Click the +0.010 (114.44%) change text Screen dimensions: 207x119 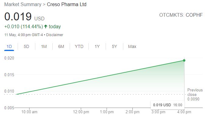tap(24, 27)
